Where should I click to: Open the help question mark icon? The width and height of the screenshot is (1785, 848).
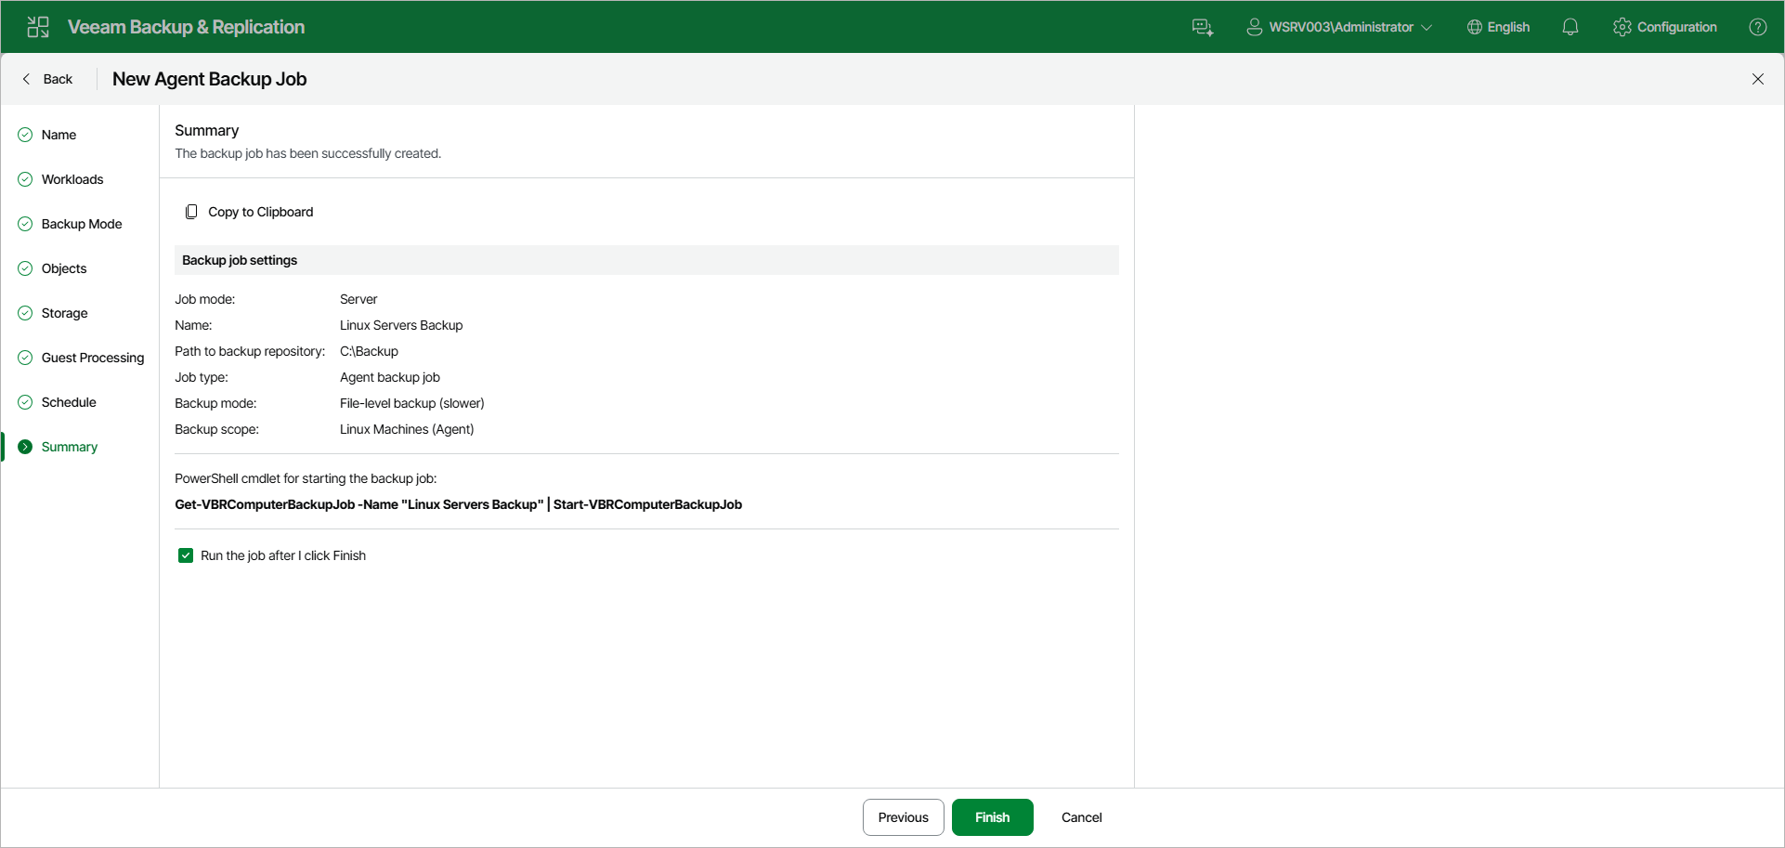click(1758, 27)
